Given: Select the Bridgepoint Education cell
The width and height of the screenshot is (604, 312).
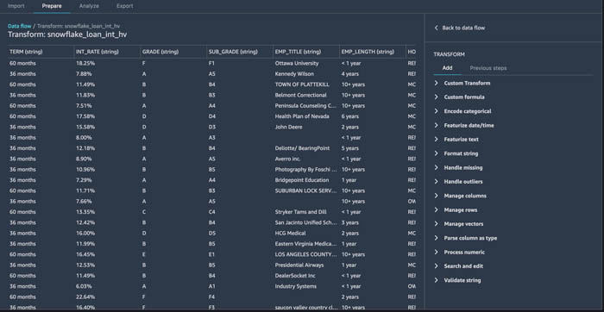Looking at the screenshot, I should click(302, 180).
